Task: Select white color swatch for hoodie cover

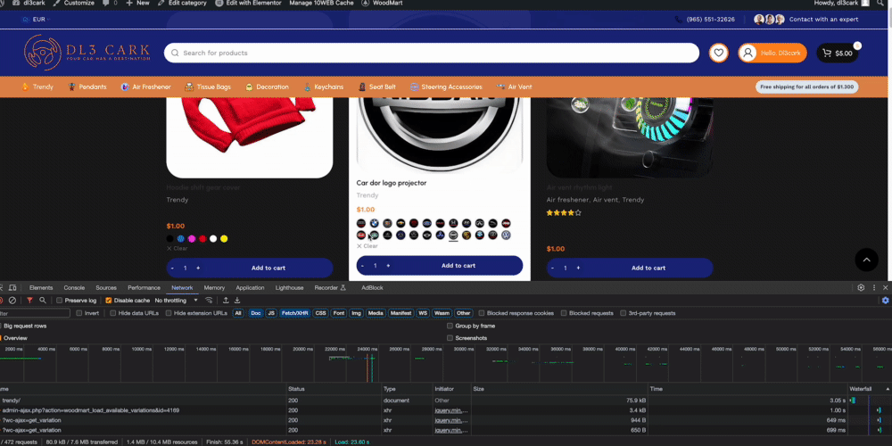Action: point(213,239)
